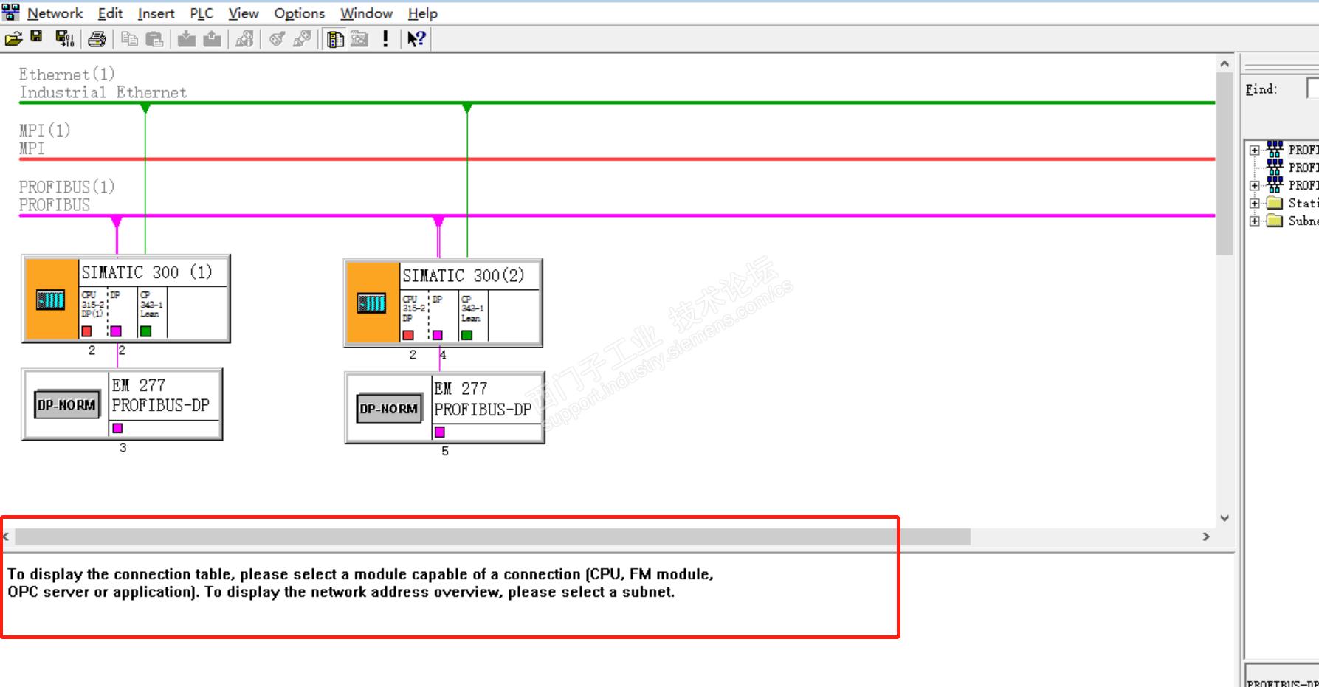The height and width of the screenshot is (687, 1319).
Task: Click the Upload tray icon with up arrow
Action: coord(212,39)
